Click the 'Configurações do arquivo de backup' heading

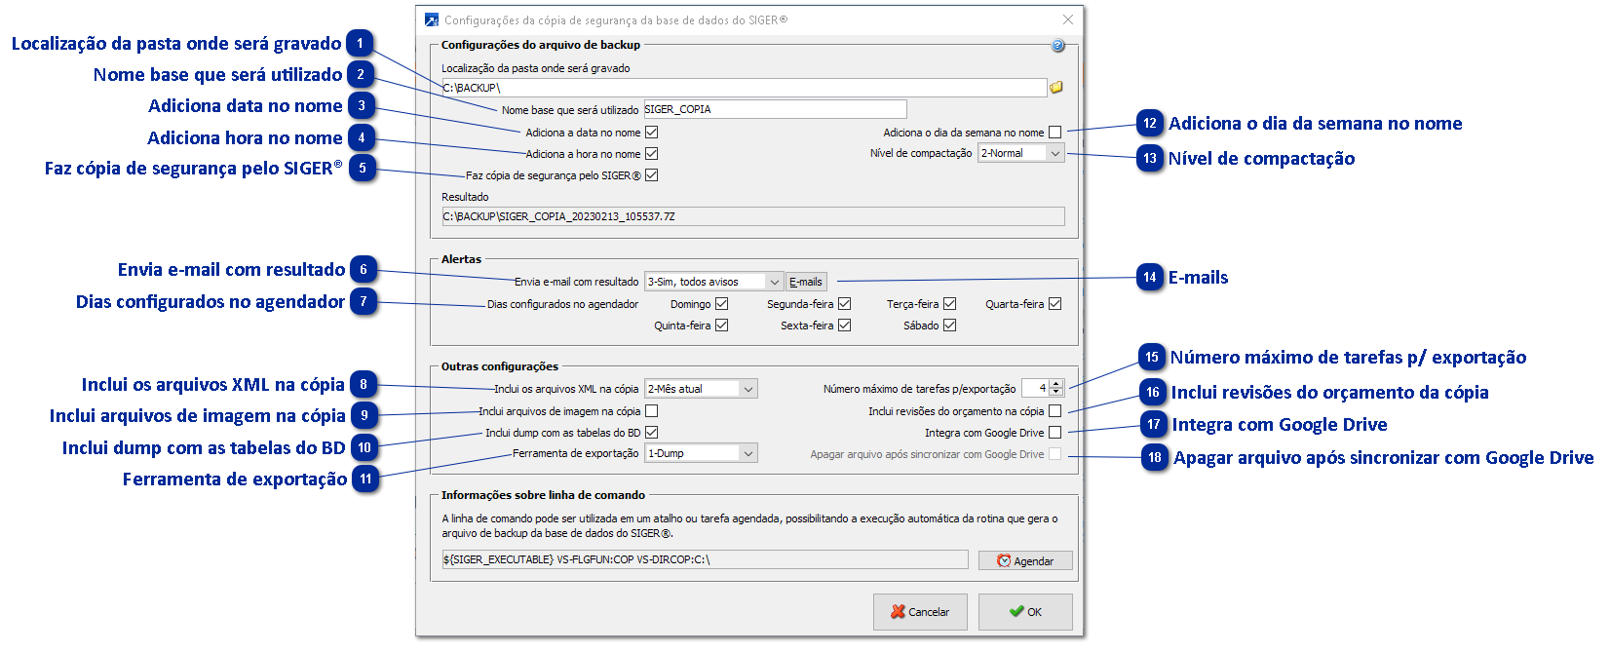click(541, 45)
